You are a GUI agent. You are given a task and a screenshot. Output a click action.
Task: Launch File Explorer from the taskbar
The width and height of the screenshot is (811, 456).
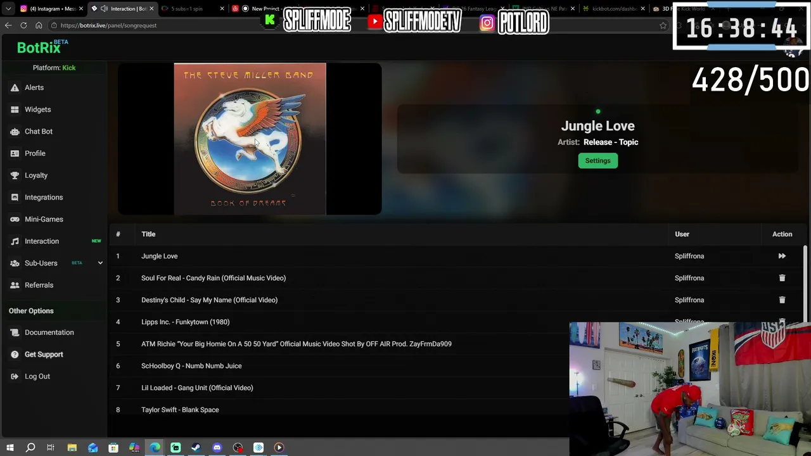(72, 448)
